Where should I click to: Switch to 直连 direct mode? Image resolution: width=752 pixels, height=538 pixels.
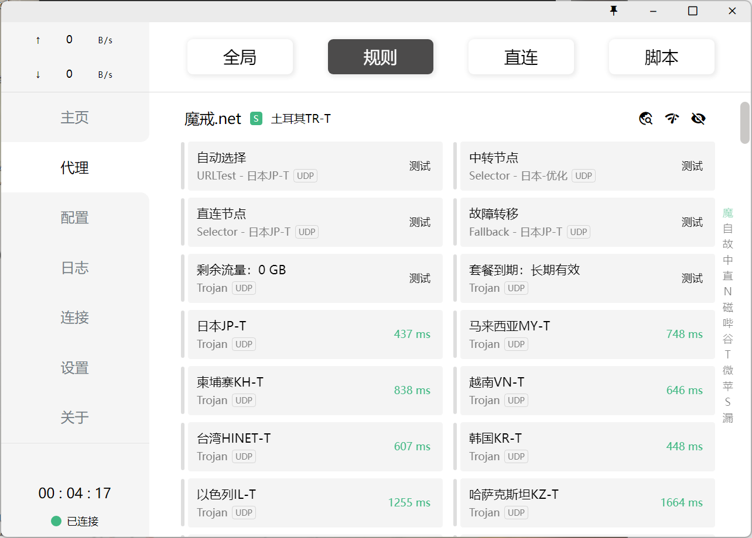click(x=521, y=57)
